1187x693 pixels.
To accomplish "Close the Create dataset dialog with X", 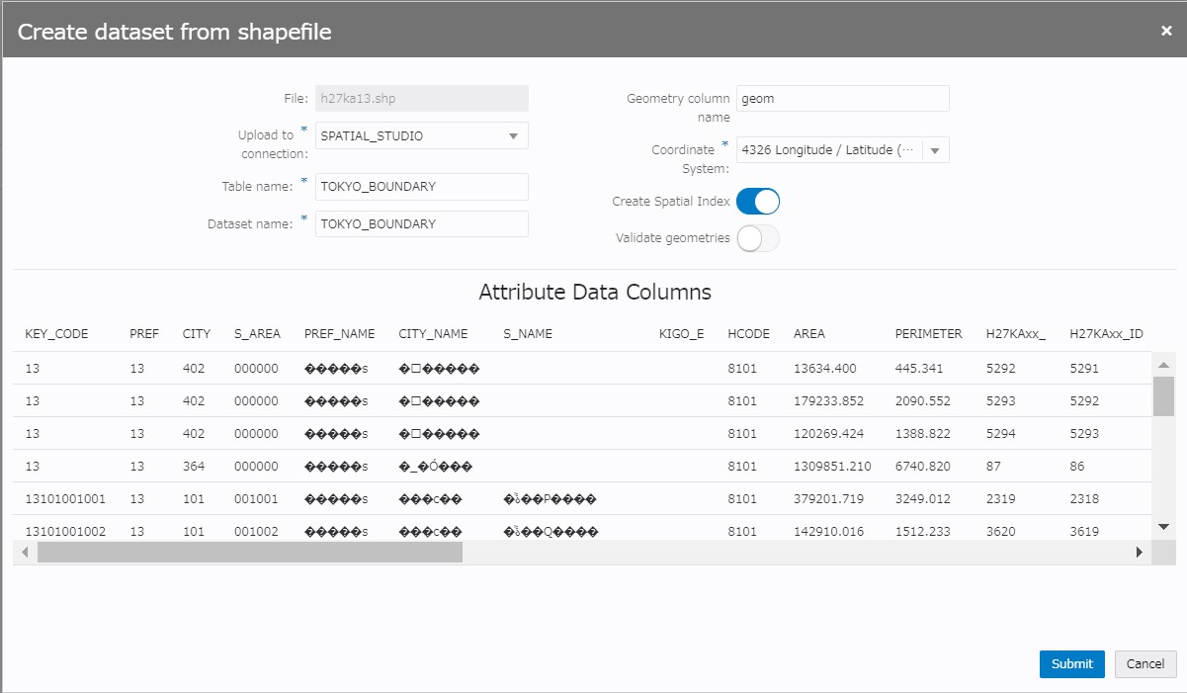I will (x=1166, y=31).
